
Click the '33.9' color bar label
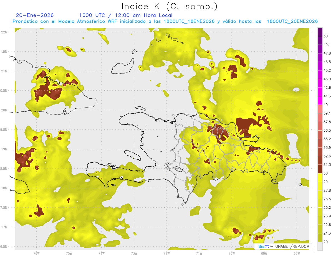327,147
